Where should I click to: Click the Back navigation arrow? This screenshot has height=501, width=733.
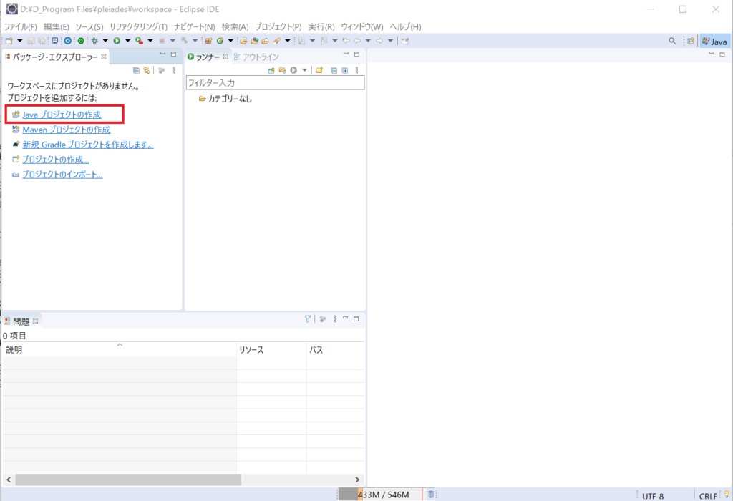[x=357, y=41]
